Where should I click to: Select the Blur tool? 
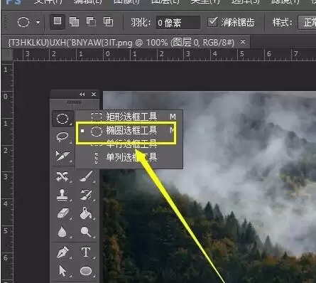point(62,232)
